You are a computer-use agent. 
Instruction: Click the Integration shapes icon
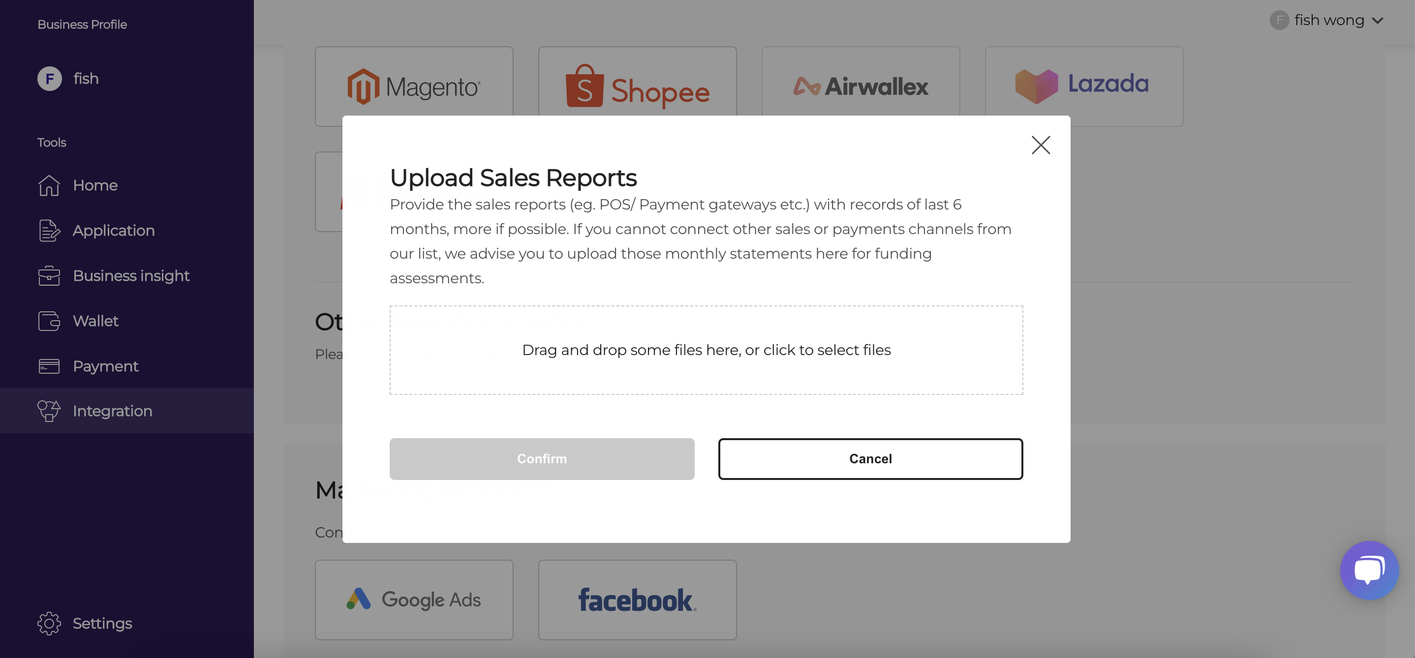[49, 411]
